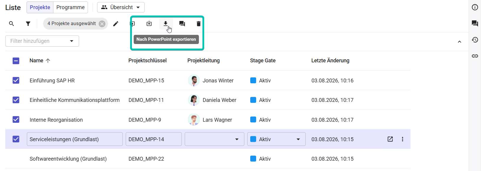481x171 pixels.
Task: Select the Projekte tab
Action: coord(40,7)
